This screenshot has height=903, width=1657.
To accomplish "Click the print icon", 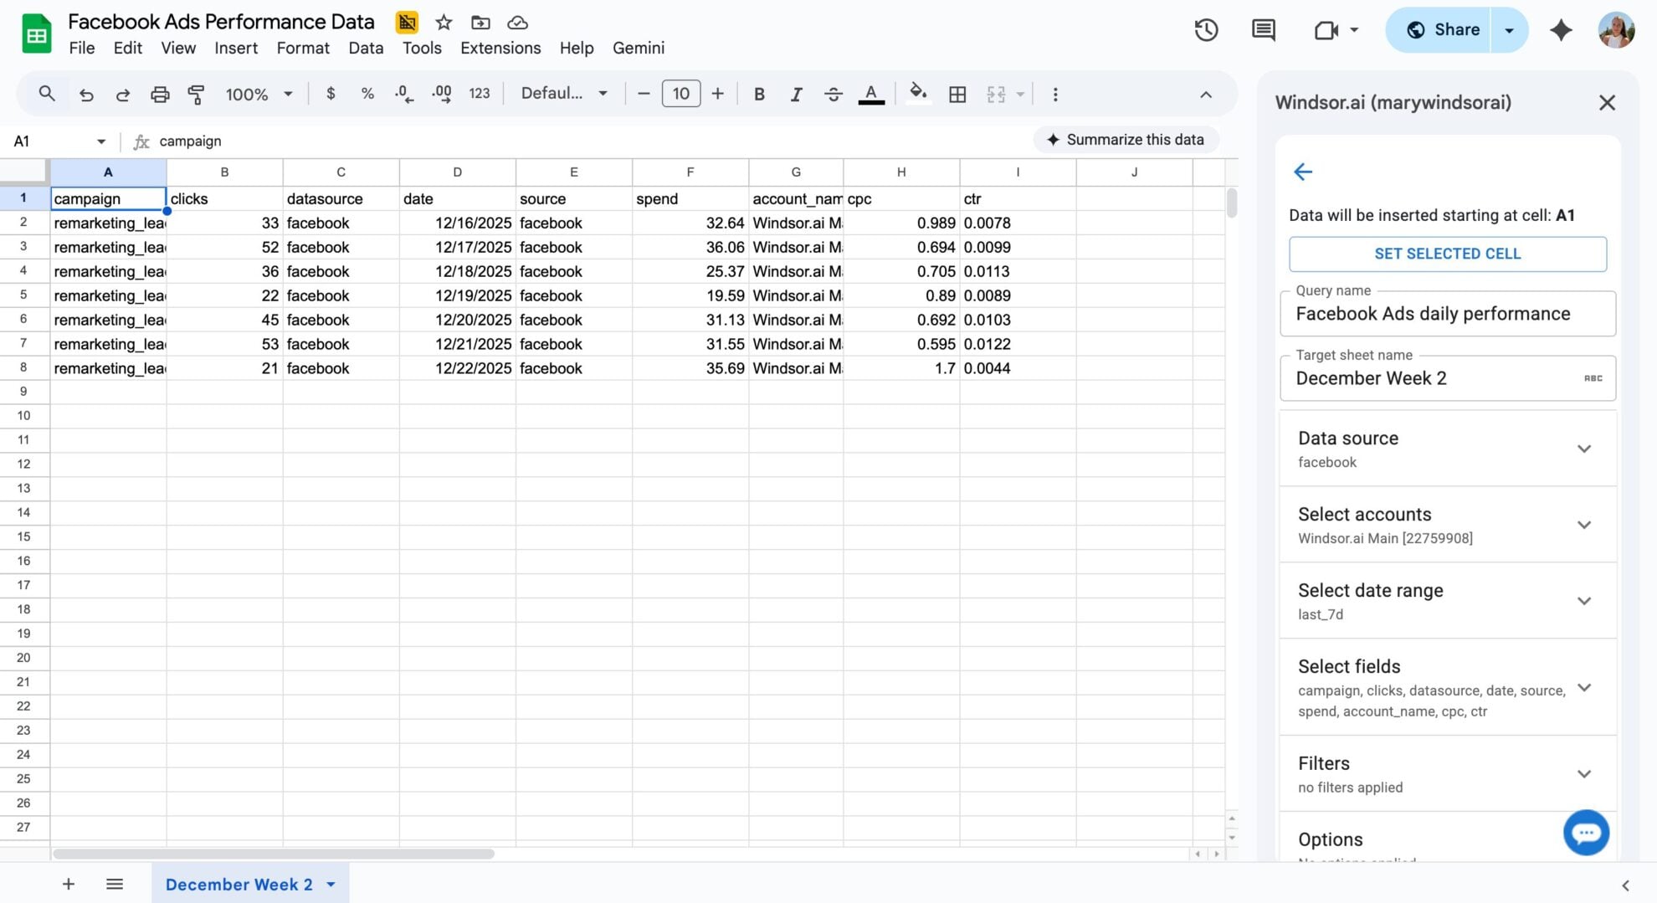I will pos(159,94).
